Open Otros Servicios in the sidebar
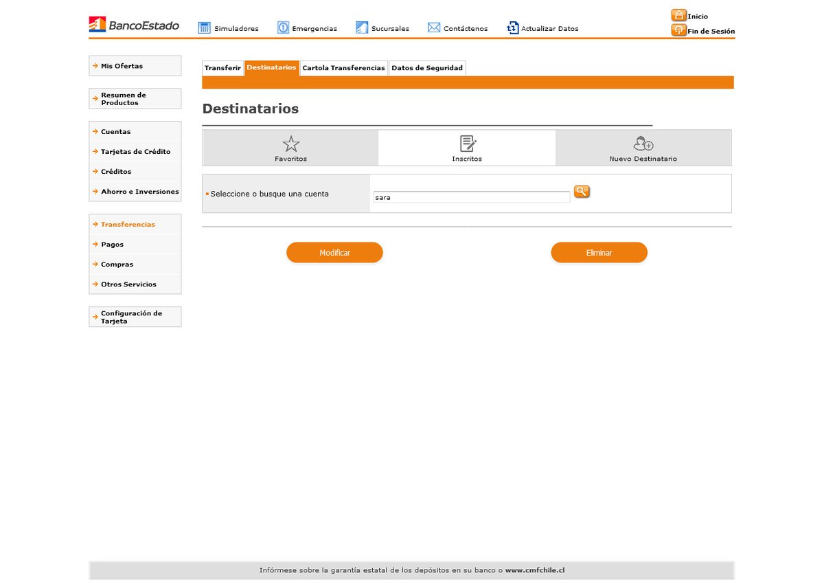Image resolution: width=824 pixels, height=586 pixels. 135,284
